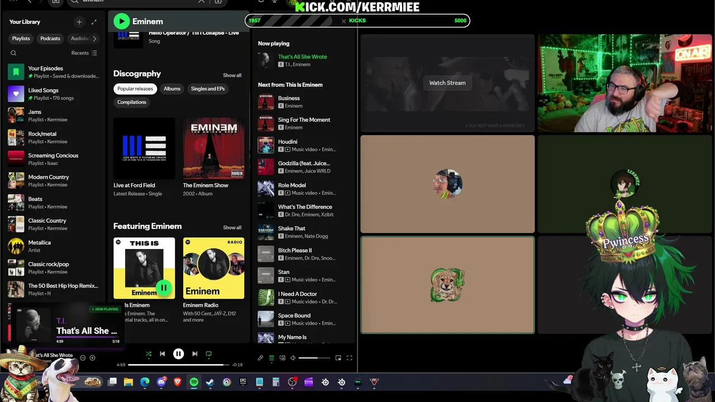
Task: Click the Watch Stream button
Action: [x=447, y=83]
